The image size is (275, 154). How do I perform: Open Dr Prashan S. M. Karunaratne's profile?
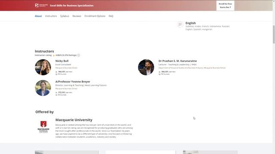pos(177,61)
